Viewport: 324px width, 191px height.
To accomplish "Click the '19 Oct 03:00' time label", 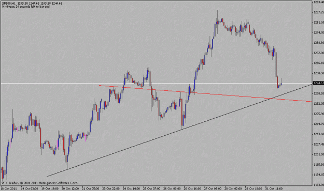I will (x=30, y=188).
